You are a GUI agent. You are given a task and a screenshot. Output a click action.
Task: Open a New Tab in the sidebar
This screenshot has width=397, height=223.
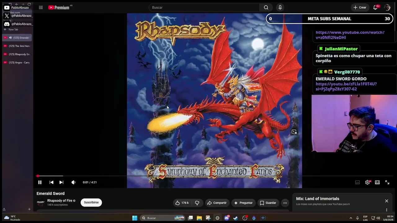[x=11, y=29]
